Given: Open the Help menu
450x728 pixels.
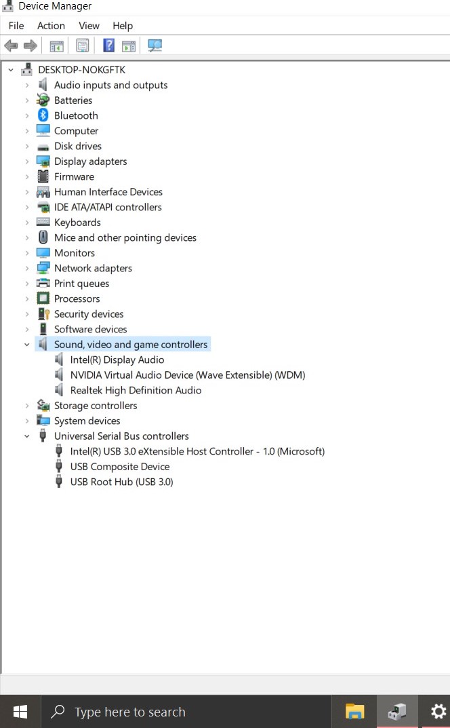Looking at the screenshot, I should (x=123, y=26).
